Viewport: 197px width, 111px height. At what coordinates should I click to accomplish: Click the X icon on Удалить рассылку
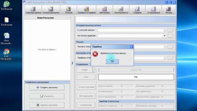pos(38,105)
